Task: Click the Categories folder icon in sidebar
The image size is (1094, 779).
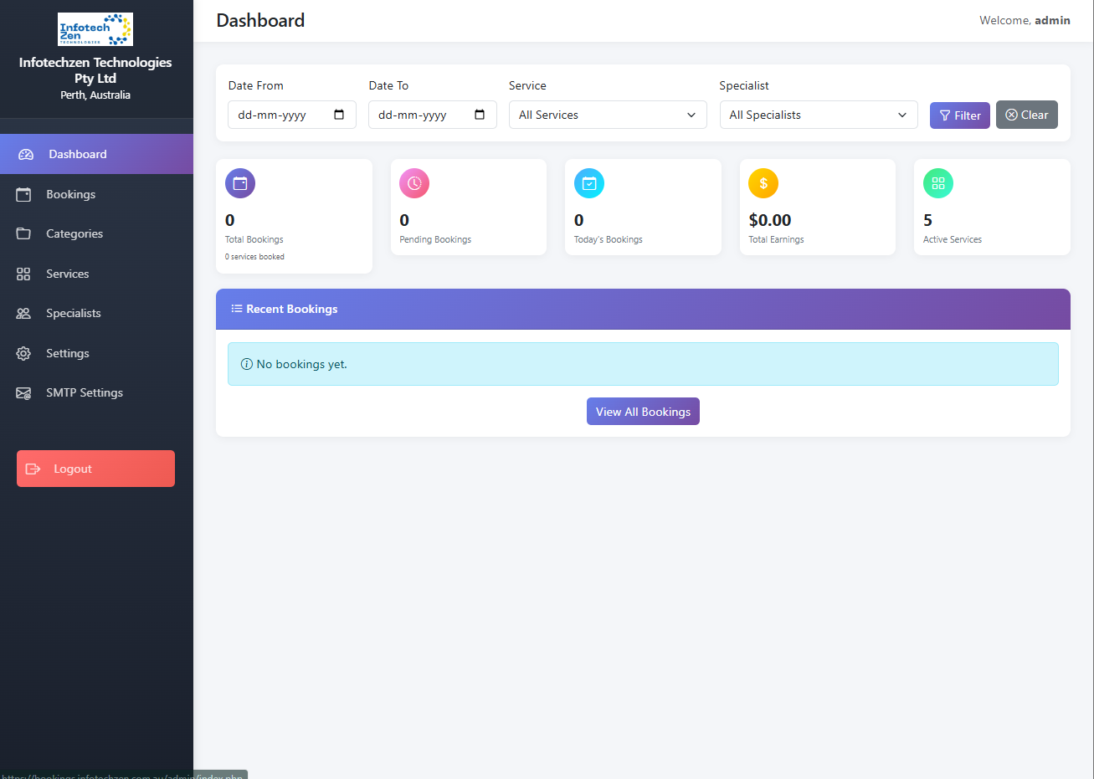Action: pos(26,233)
